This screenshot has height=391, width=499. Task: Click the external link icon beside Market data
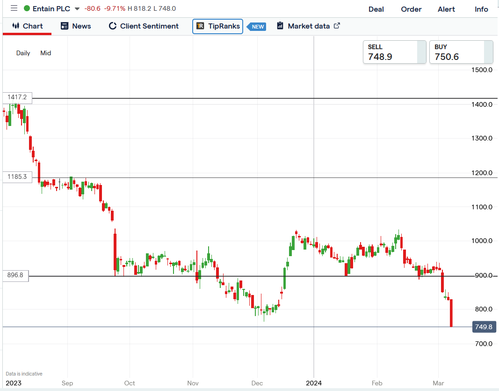[x=337, y=25]
